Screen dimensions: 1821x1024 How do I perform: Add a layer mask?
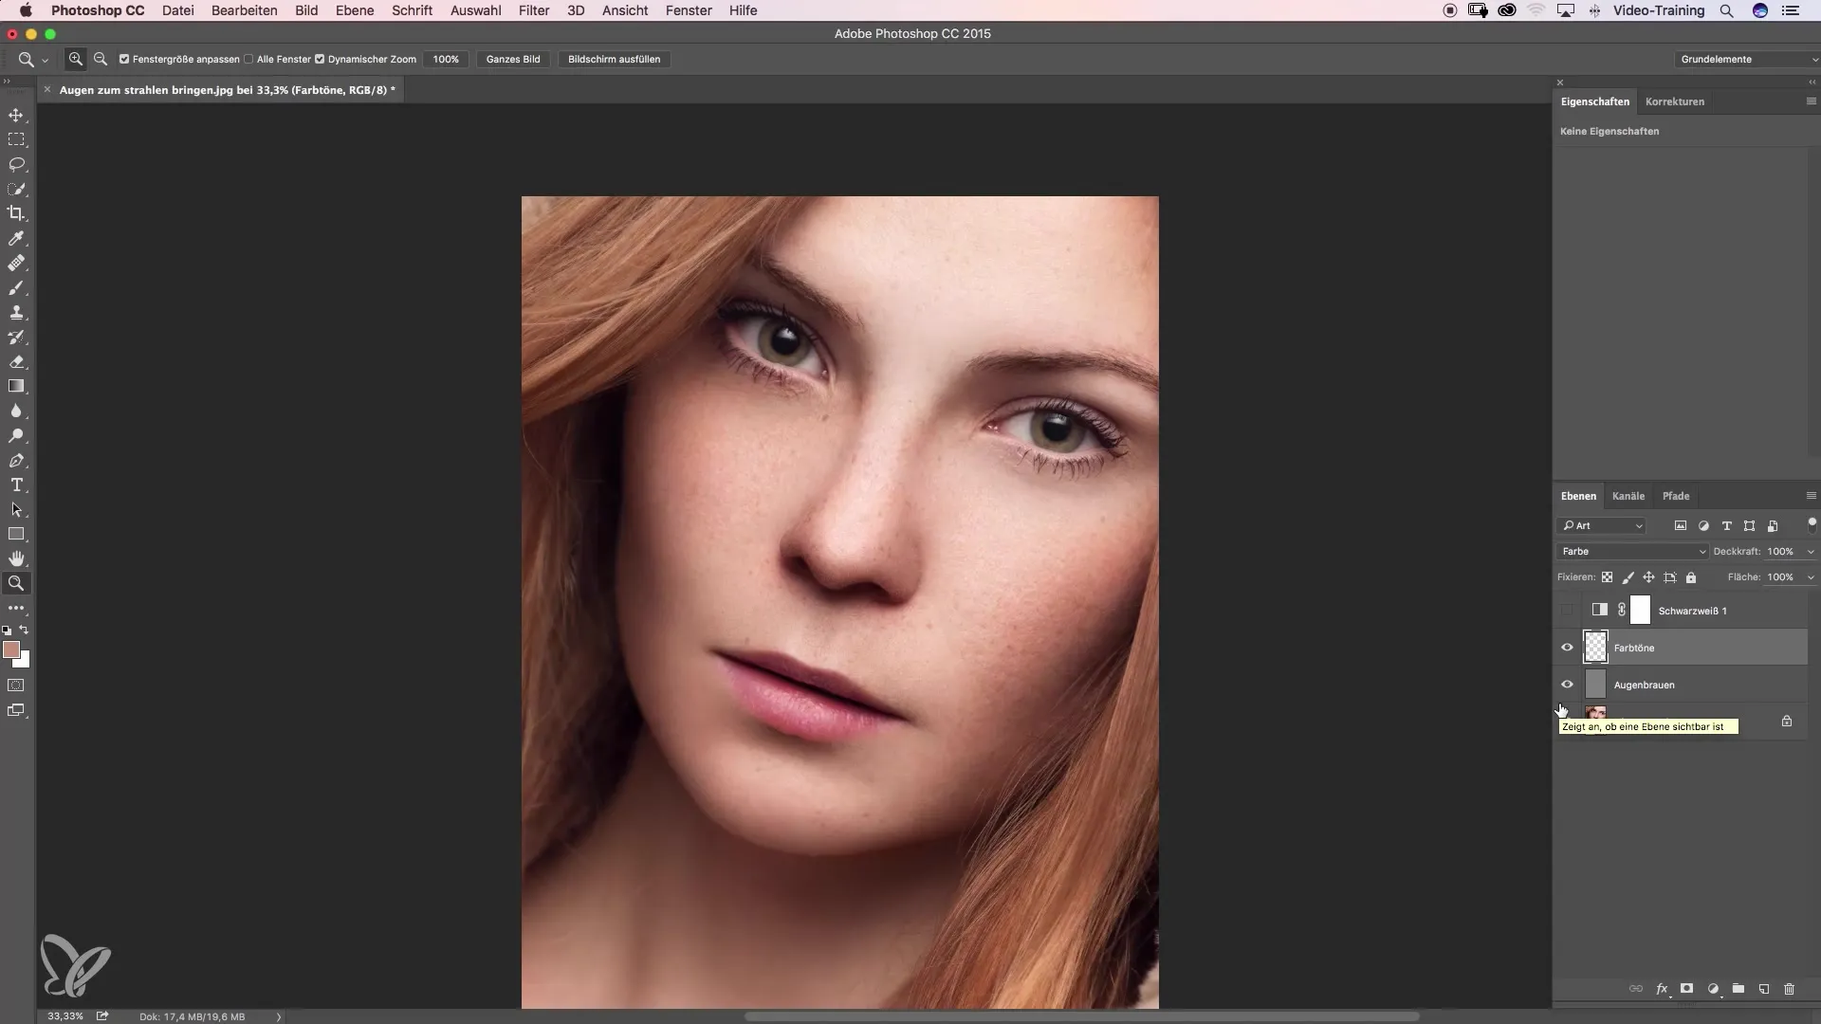click(1686, 988)
